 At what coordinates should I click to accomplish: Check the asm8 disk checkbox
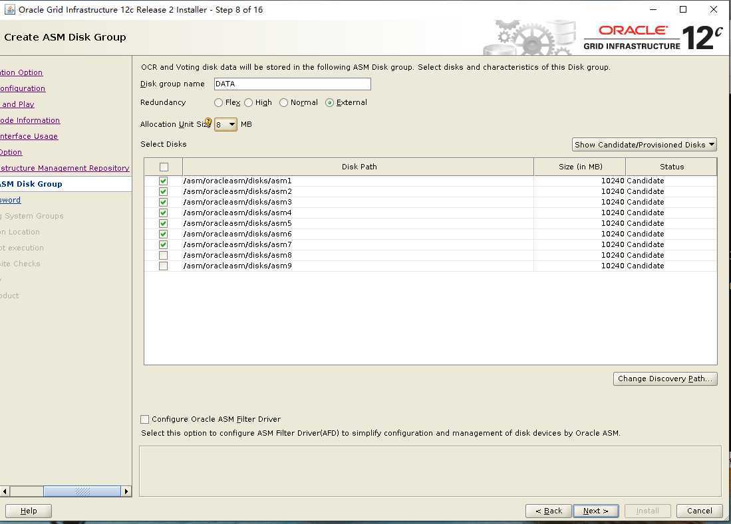[163, 255]
